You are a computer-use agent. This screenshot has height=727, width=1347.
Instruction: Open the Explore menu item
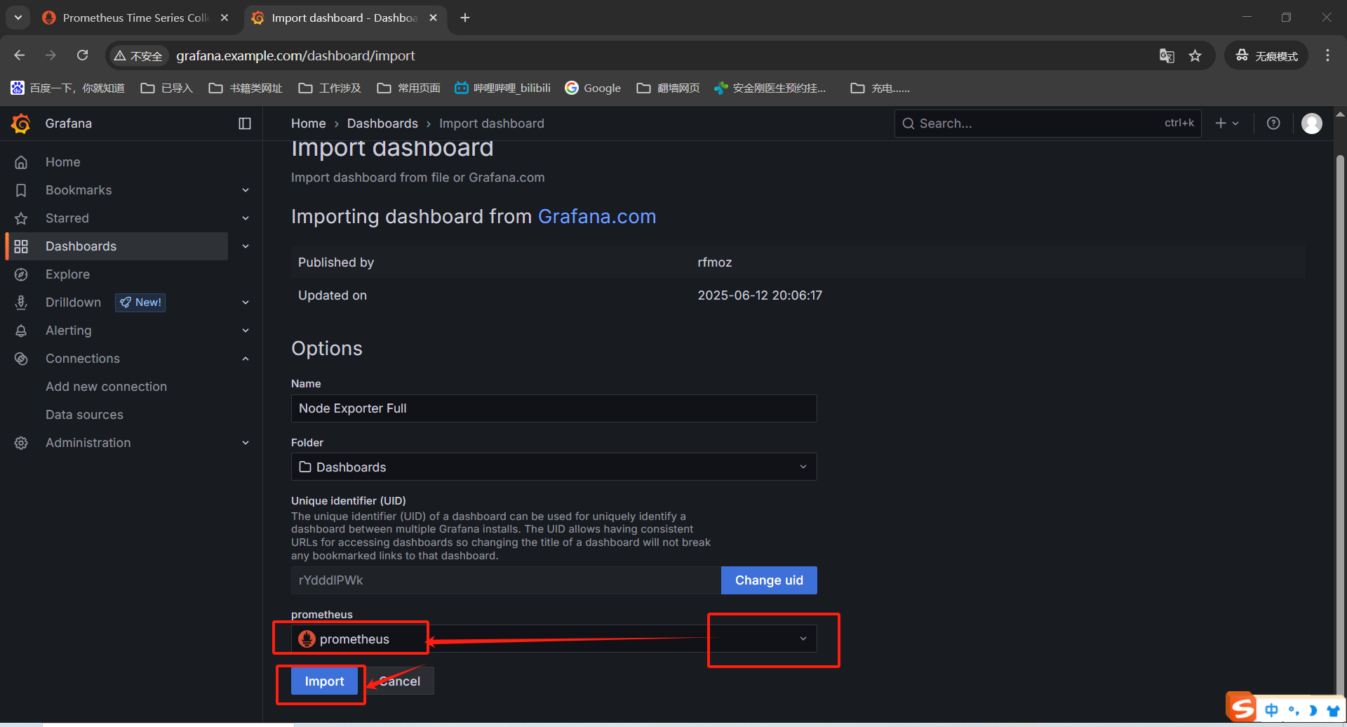[67, 274]
